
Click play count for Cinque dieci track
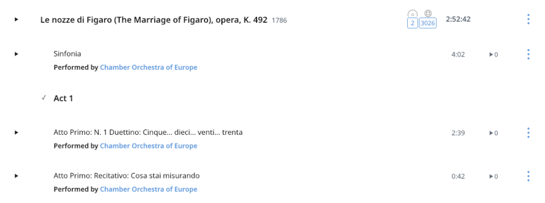[493, 133]
